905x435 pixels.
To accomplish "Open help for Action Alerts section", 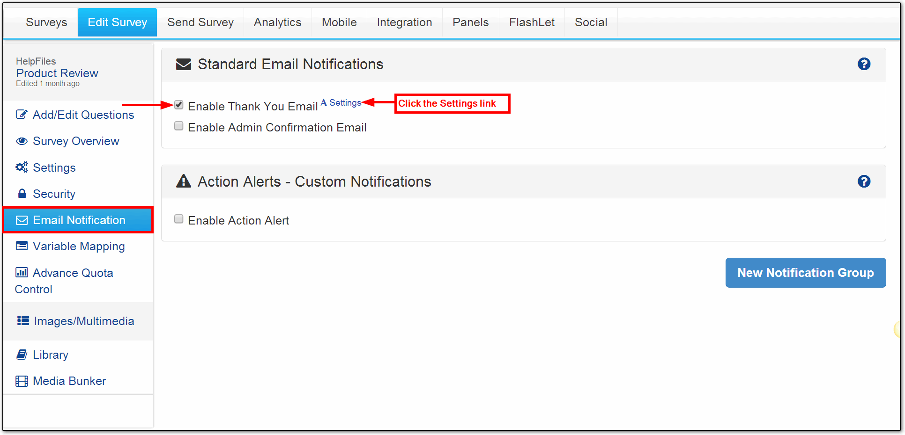I will point(864,181).
